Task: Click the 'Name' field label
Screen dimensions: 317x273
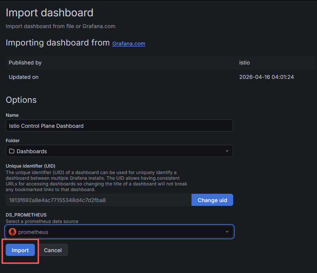Action: pos(12,115)
